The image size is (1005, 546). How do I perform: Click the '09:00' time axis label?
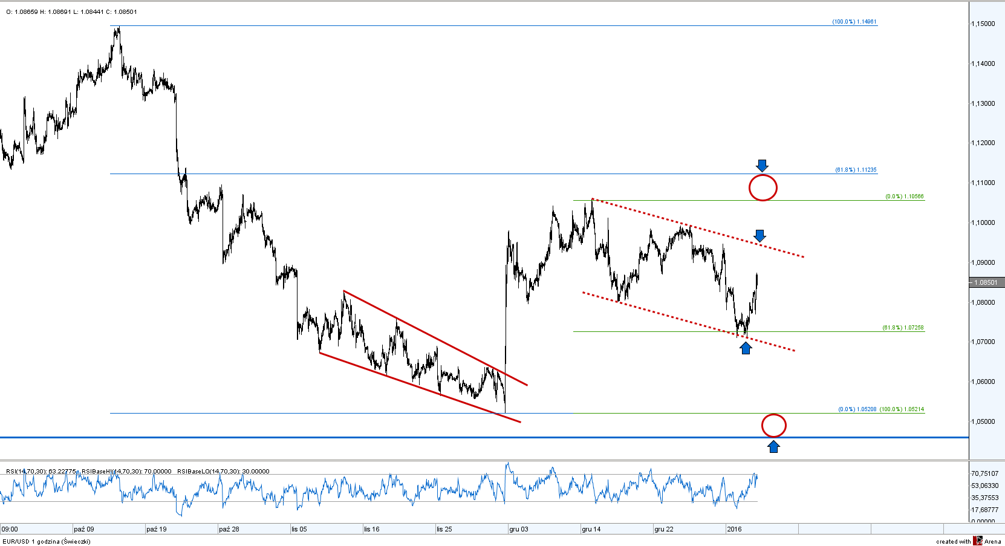[x=10, y=529]
